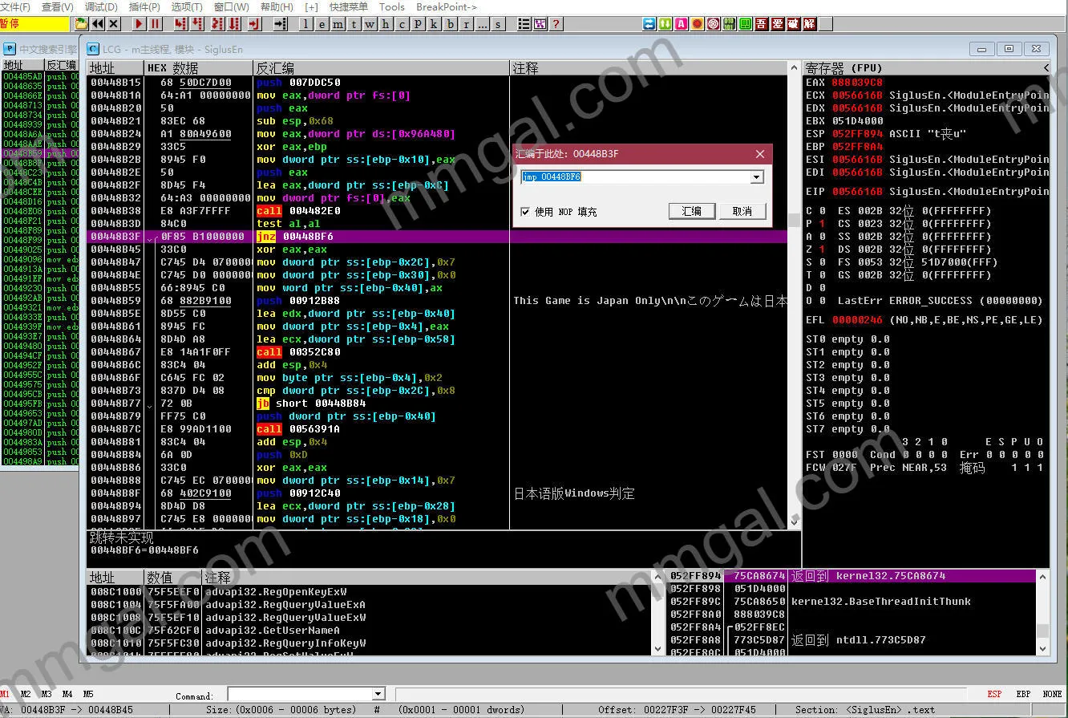Click the Pause execution toolbar icon
Image resolution: width=1068 pixels, height=718 pixels.
pos(156,24)
